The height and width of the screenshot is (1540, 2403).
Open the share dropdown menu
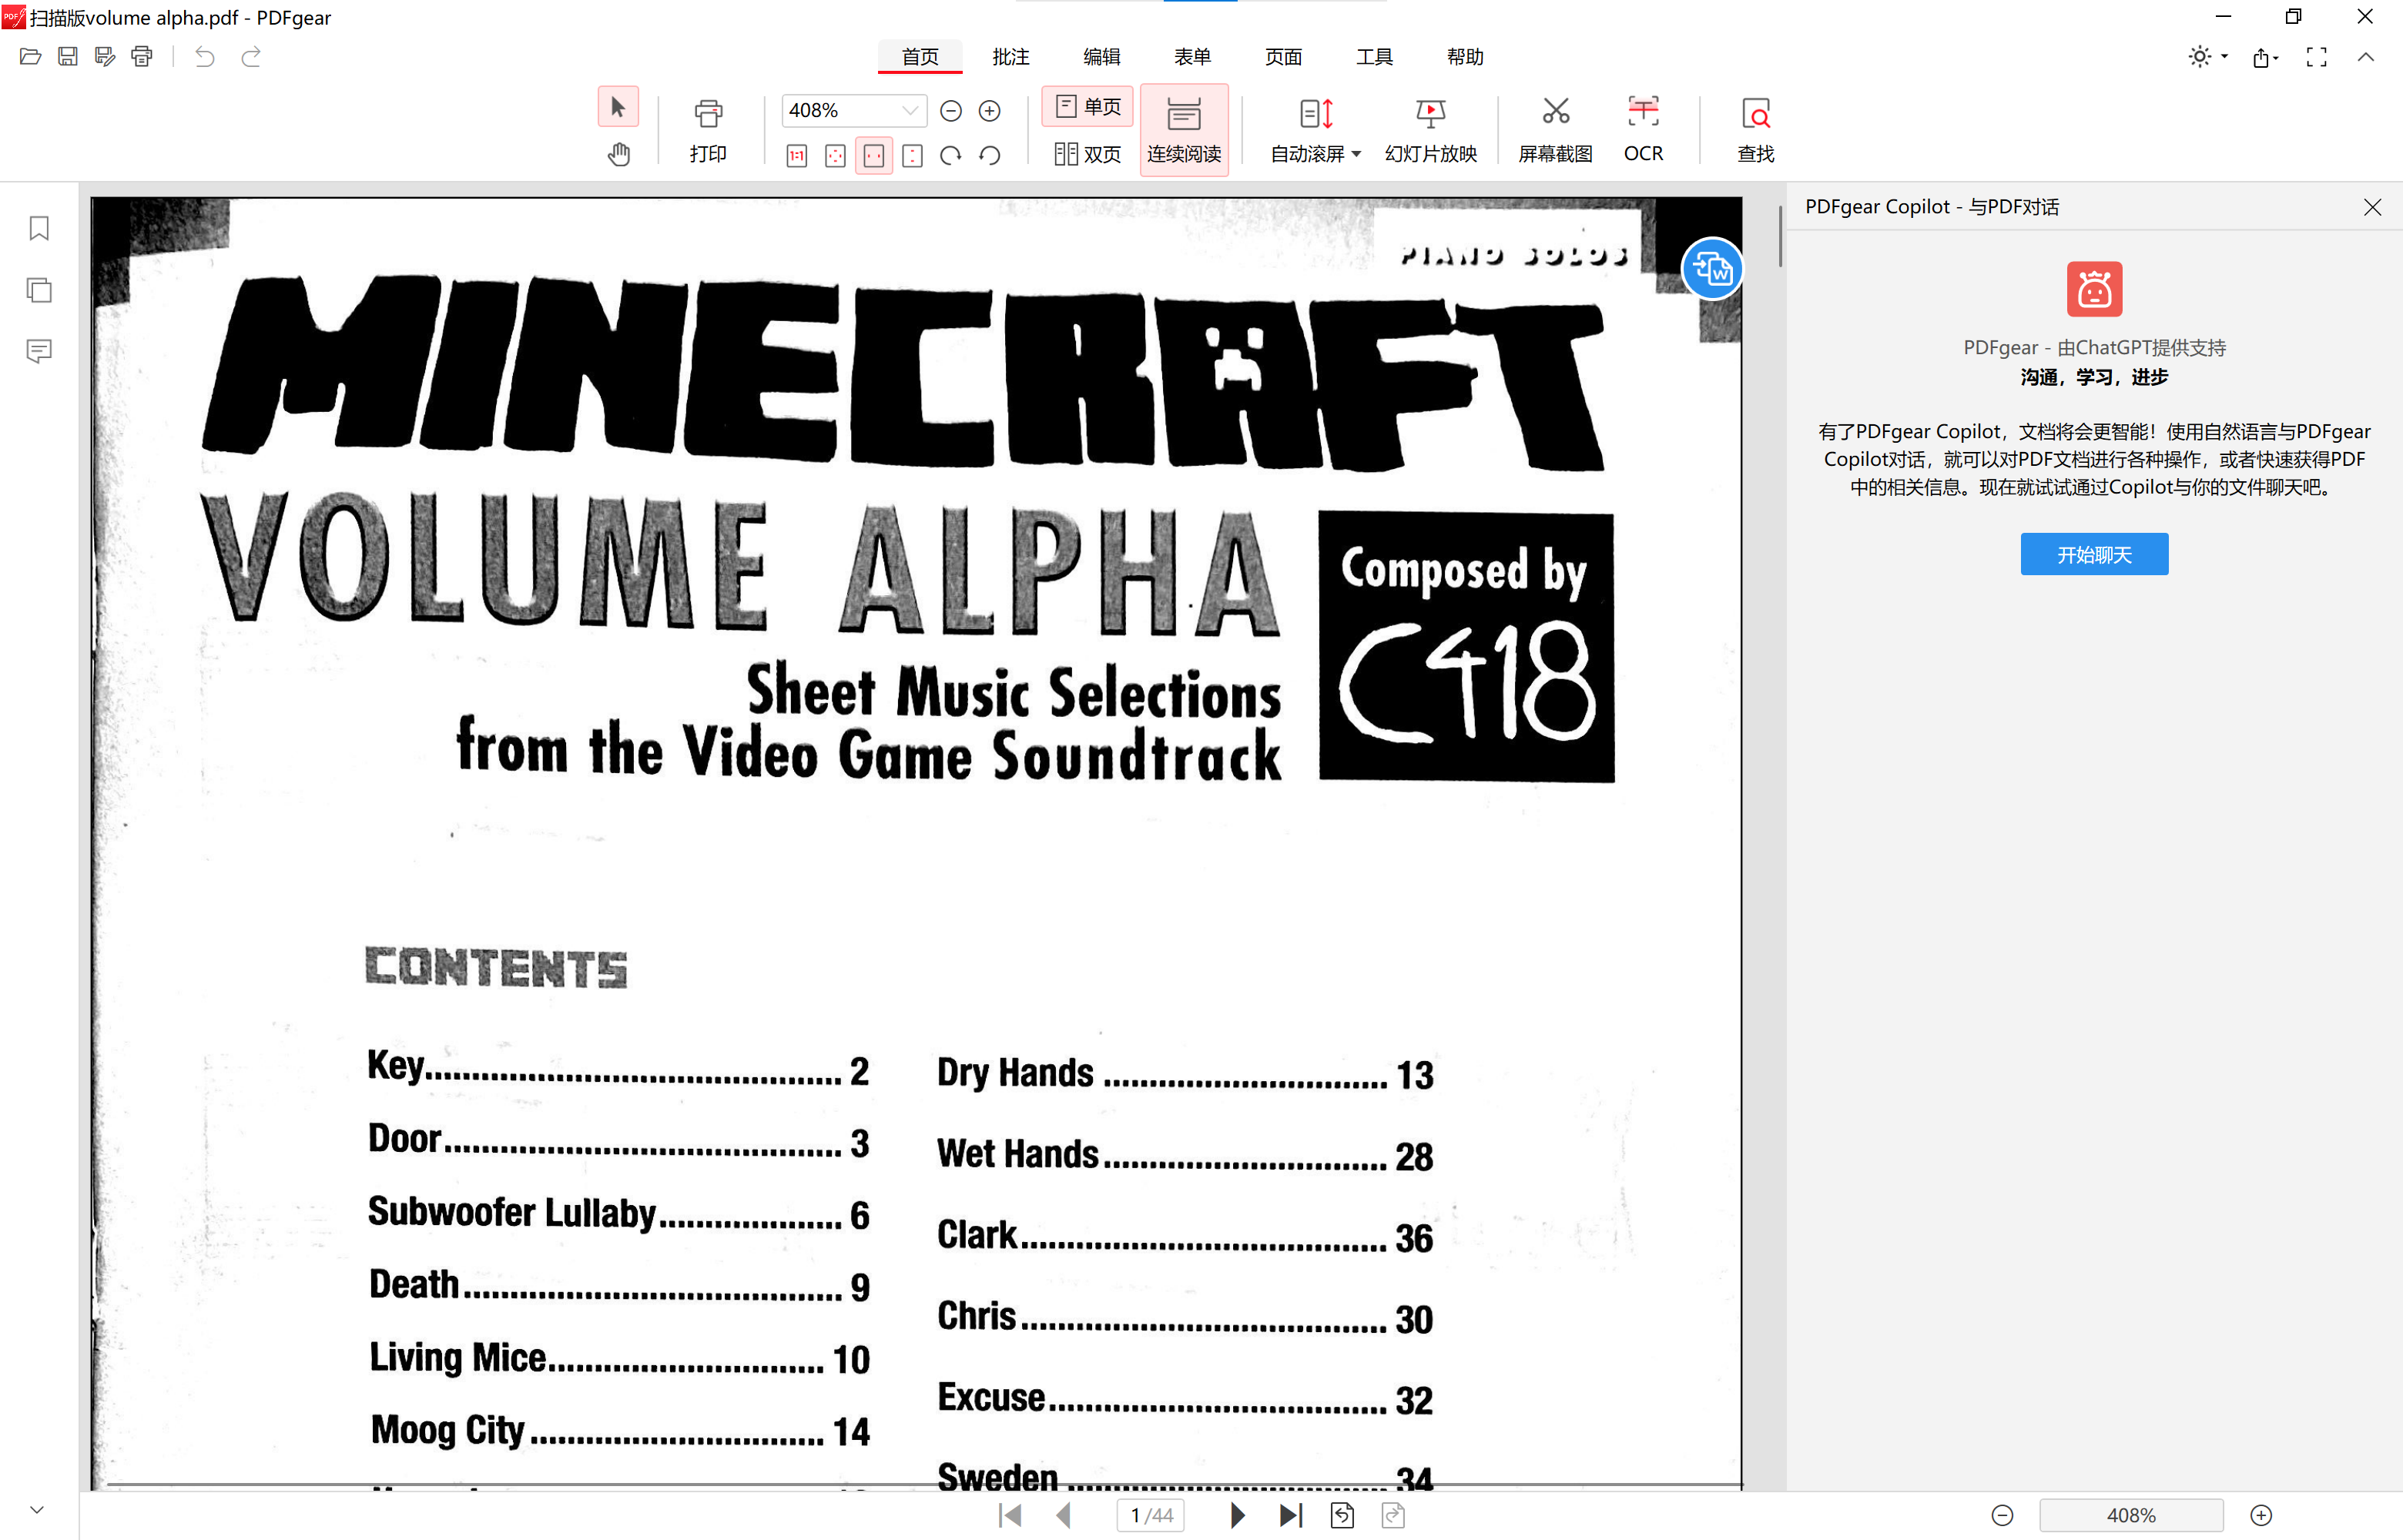(2266, 57)
